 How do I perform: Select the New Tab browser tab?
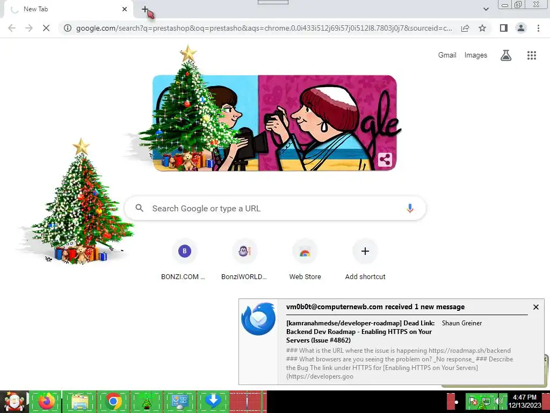(x=68, y=9)
